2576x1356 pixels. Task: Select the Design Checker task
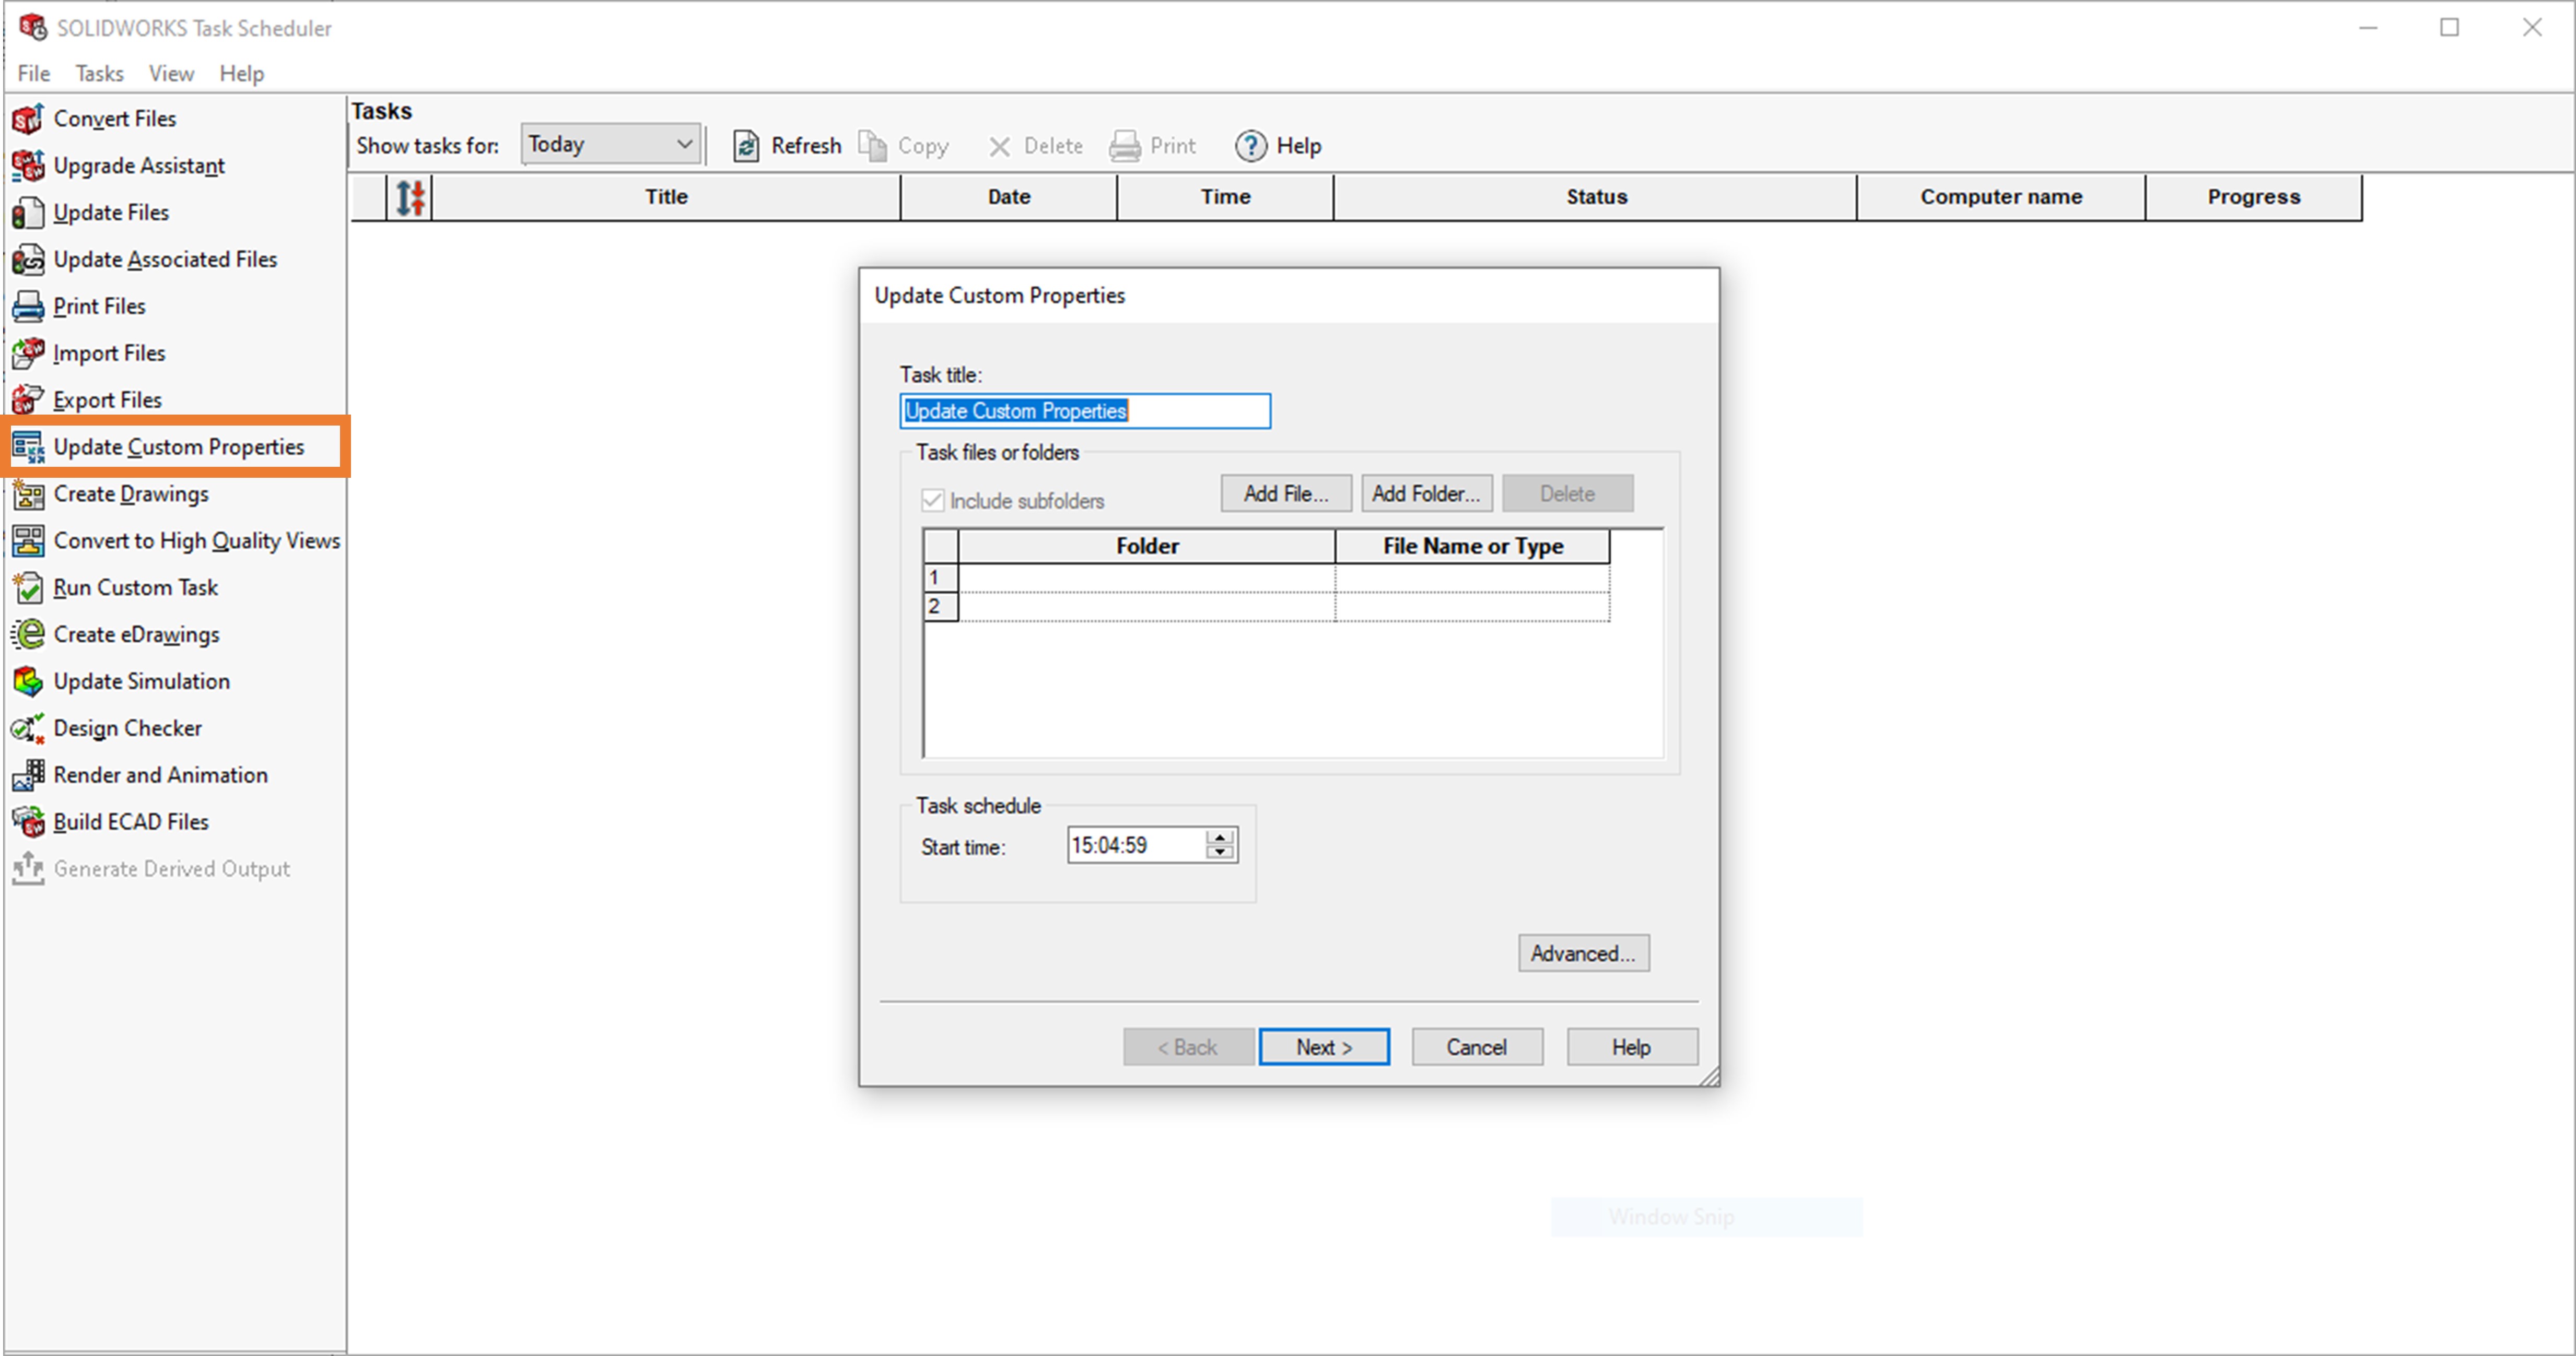coord(127,727)
